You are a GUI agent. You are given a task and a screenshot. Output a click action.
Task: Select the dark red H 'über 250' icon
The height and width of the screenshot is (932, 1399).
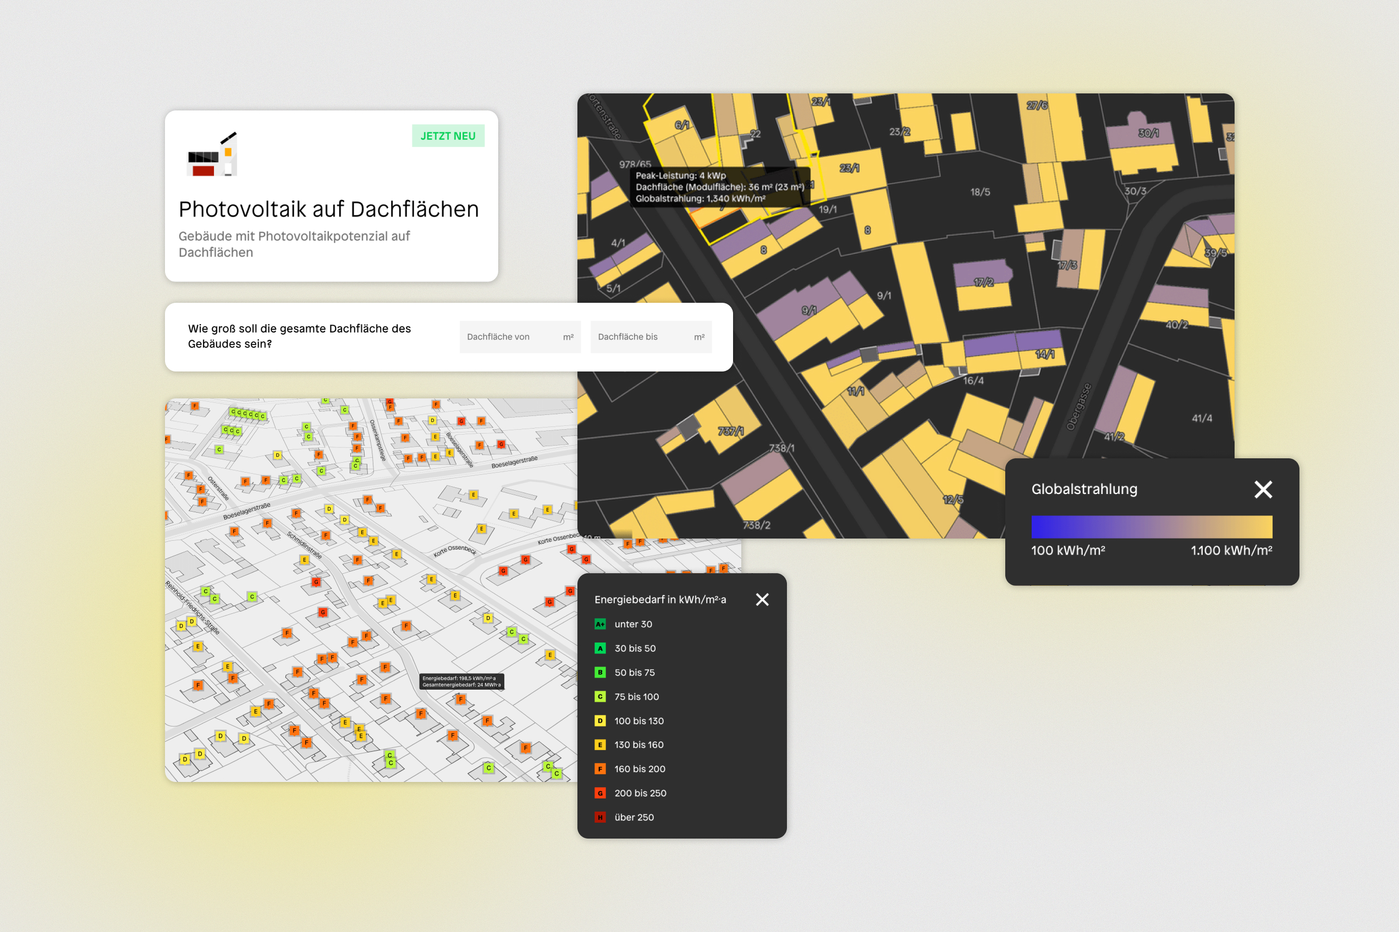coord(599,817)
